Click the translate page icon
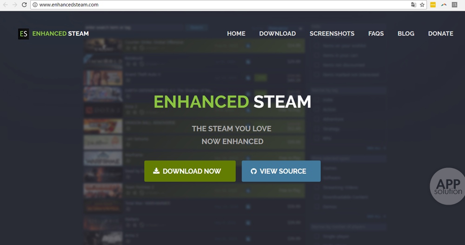Viewport: 465px width, 245px height. pyautogui.click(x=413, y=5)
